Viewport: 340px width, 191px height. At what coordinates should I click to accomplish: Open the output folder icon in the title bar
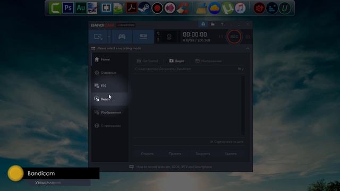212,24
